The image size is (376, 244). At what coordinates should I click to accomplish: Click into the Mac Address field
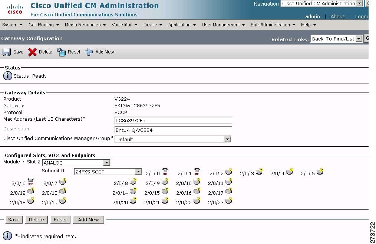pyautogui.click(x=173, y=120)
